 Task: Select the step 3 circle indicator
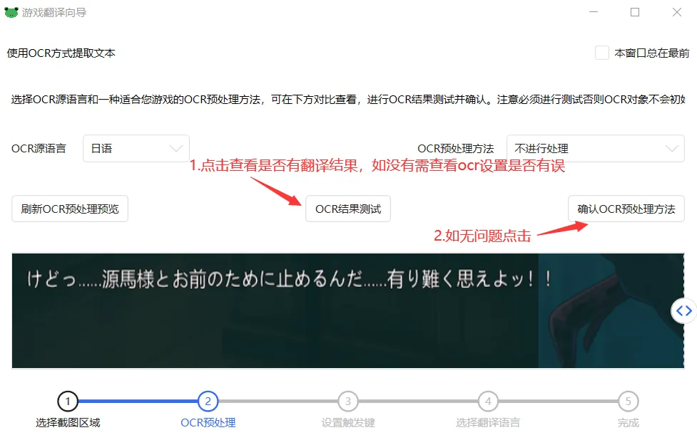pyautogui.click(x=347, y=402)
